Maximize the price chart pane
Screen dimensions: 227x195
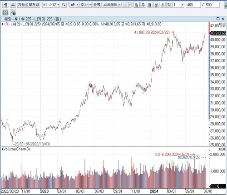(x=221, y=24)
